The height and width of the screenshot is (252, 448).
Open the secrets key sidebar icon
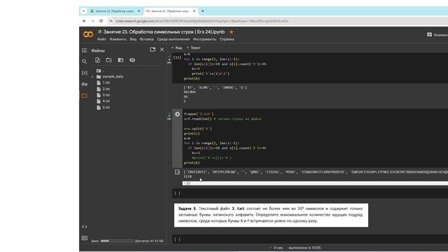[84, 84]
